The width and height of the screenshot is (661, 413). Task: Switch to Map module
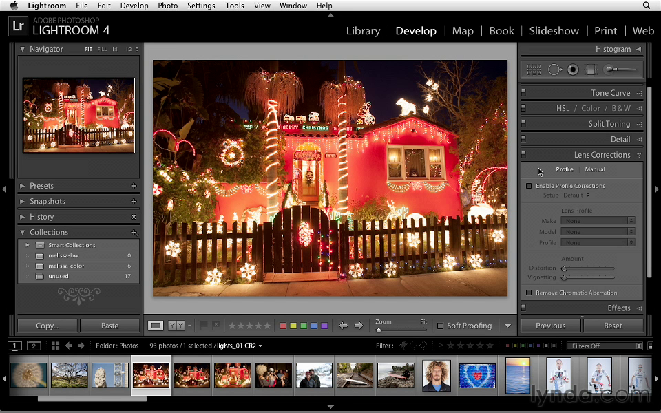pyautogui.click(x=463, y=31)
